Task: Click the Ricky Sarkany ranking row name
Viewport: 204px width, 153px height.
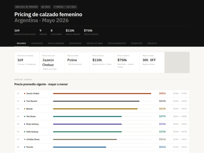Action: pyautogui.click(x=32, y=124)
